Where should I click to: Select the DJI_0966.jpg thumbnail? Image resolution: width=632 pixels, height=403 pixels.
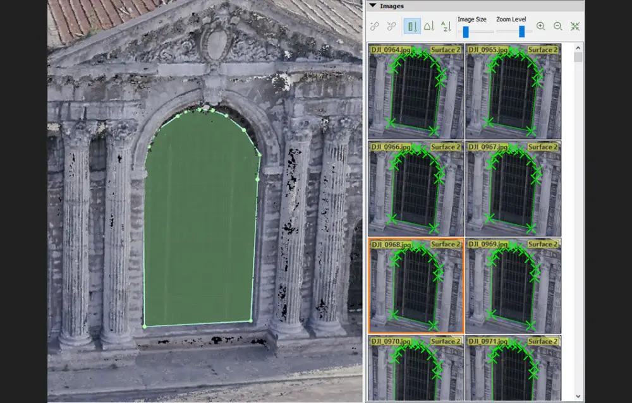click(416, 189)
